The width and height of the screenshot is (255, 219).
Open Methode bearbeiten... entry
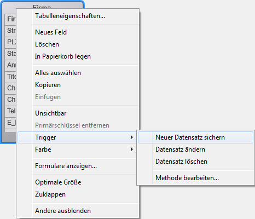click(196, 178)
